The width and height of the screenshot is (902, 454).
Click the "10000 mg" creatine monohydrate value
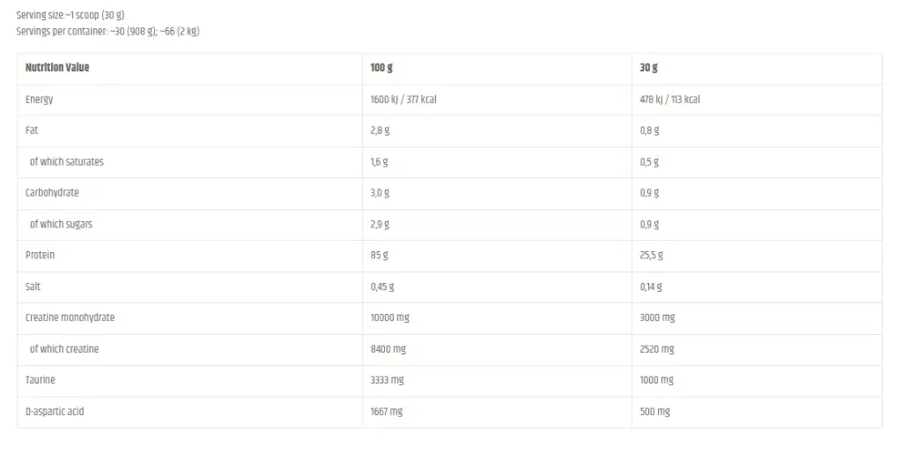390,317
